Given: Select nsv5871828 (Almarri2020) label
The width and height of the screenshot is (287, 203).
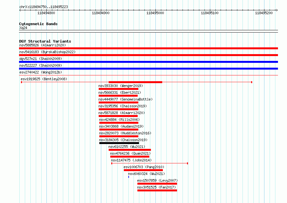Looking at the screenshot, I should pyautogui.click(x=122, y=113).
